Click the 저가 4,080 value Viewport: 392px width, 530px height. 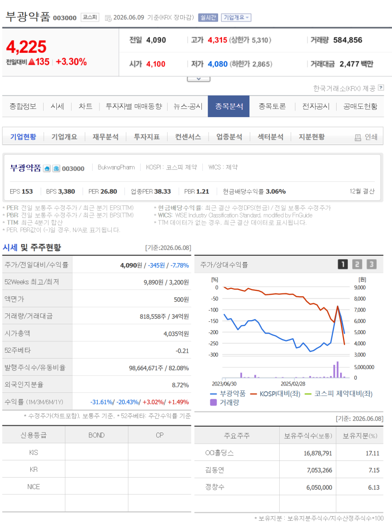point(218,64)
